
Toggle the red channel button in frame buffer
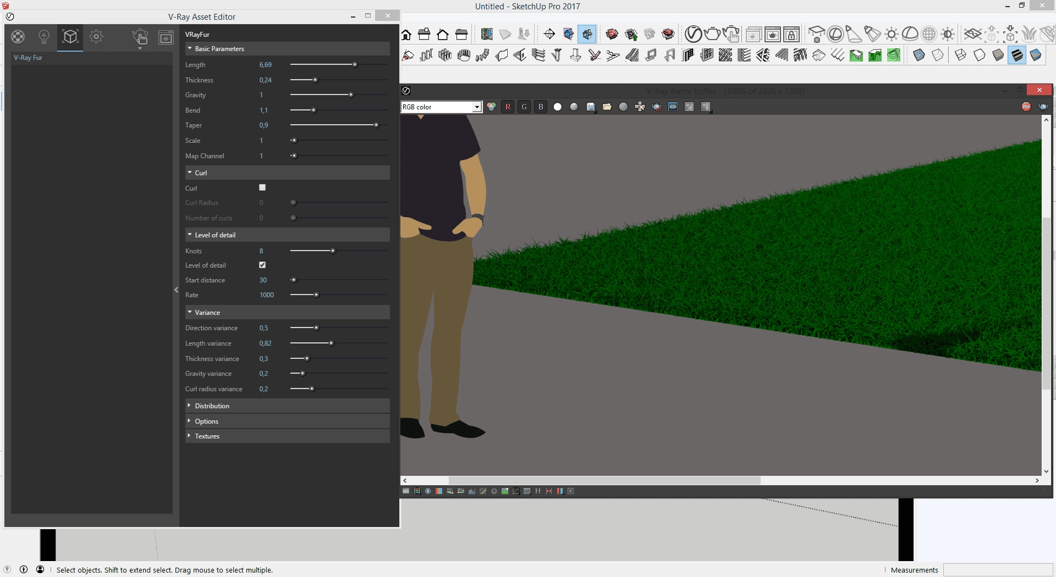coord(508,107)
